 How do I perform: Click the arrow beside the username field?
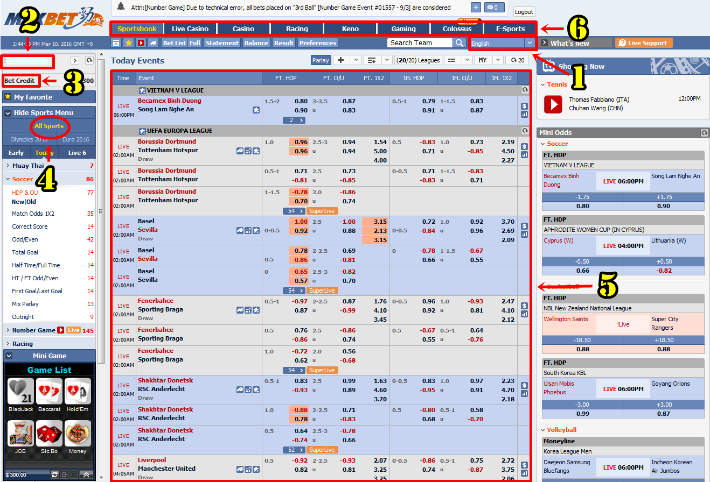pos(75,61)
